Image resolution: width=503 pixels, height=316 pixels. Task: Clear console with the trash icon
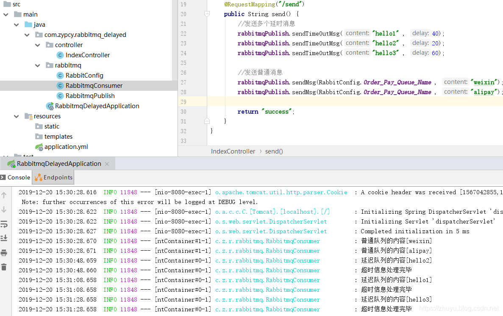4,267
